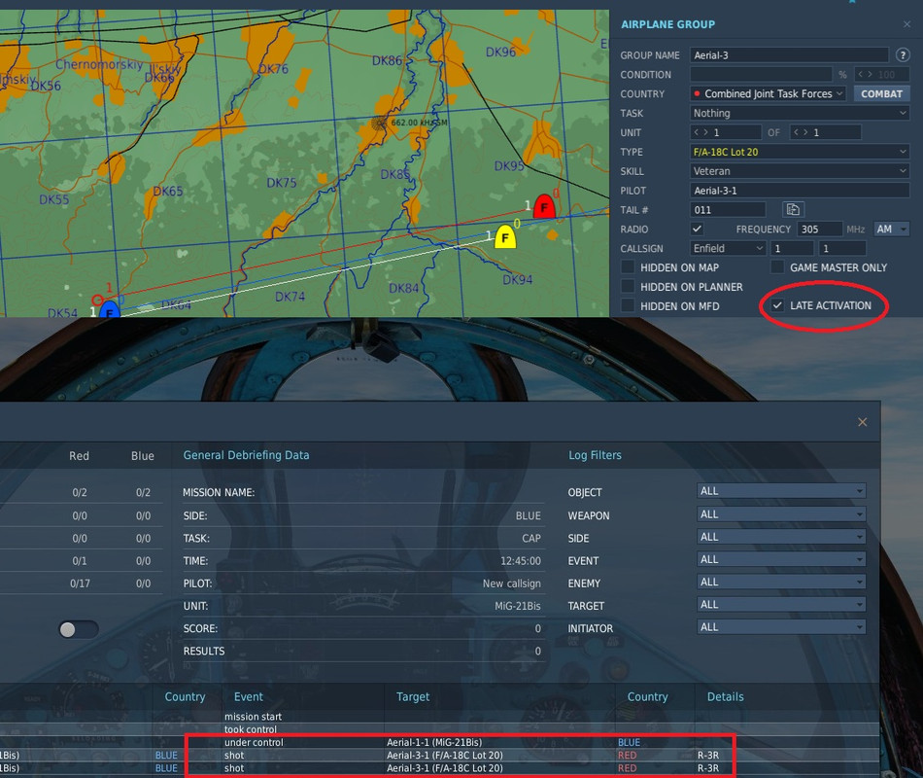
Task: Select the yellow F aircraft marker on map
Action: pyautogui.click(x=505, y=237)
